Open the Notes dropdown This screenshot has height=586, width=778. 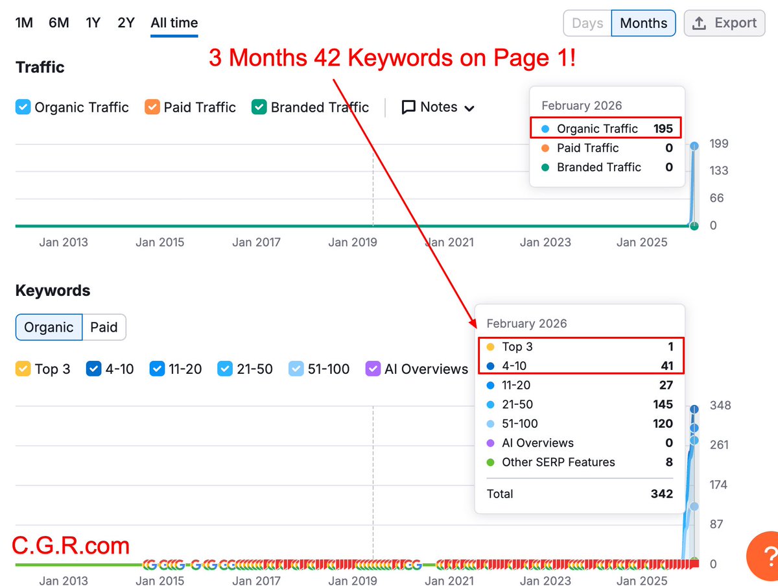[438, 107]
